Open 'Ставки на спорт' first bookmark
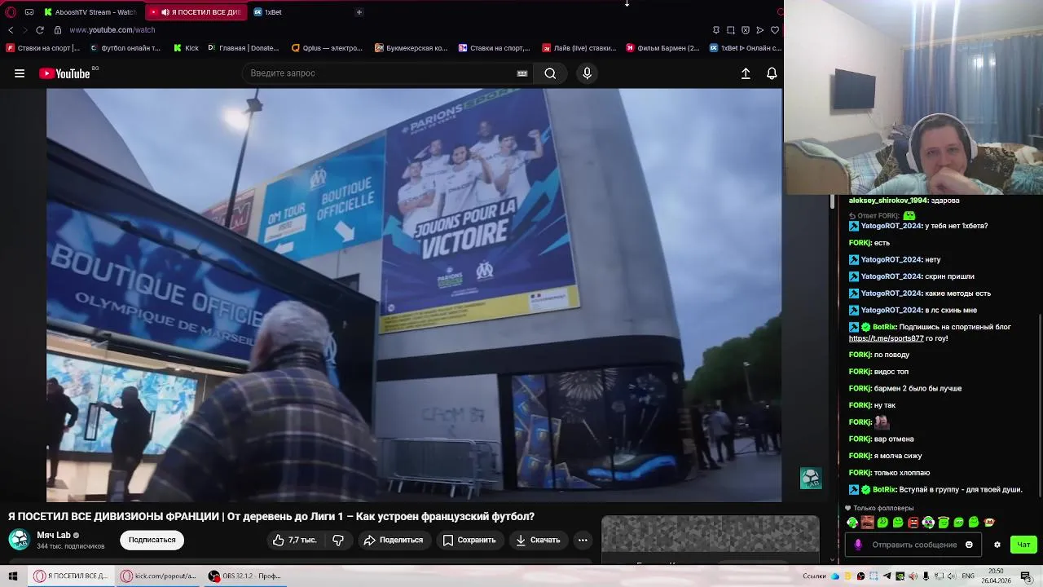 pyautogui.click(x=43, y=48)
